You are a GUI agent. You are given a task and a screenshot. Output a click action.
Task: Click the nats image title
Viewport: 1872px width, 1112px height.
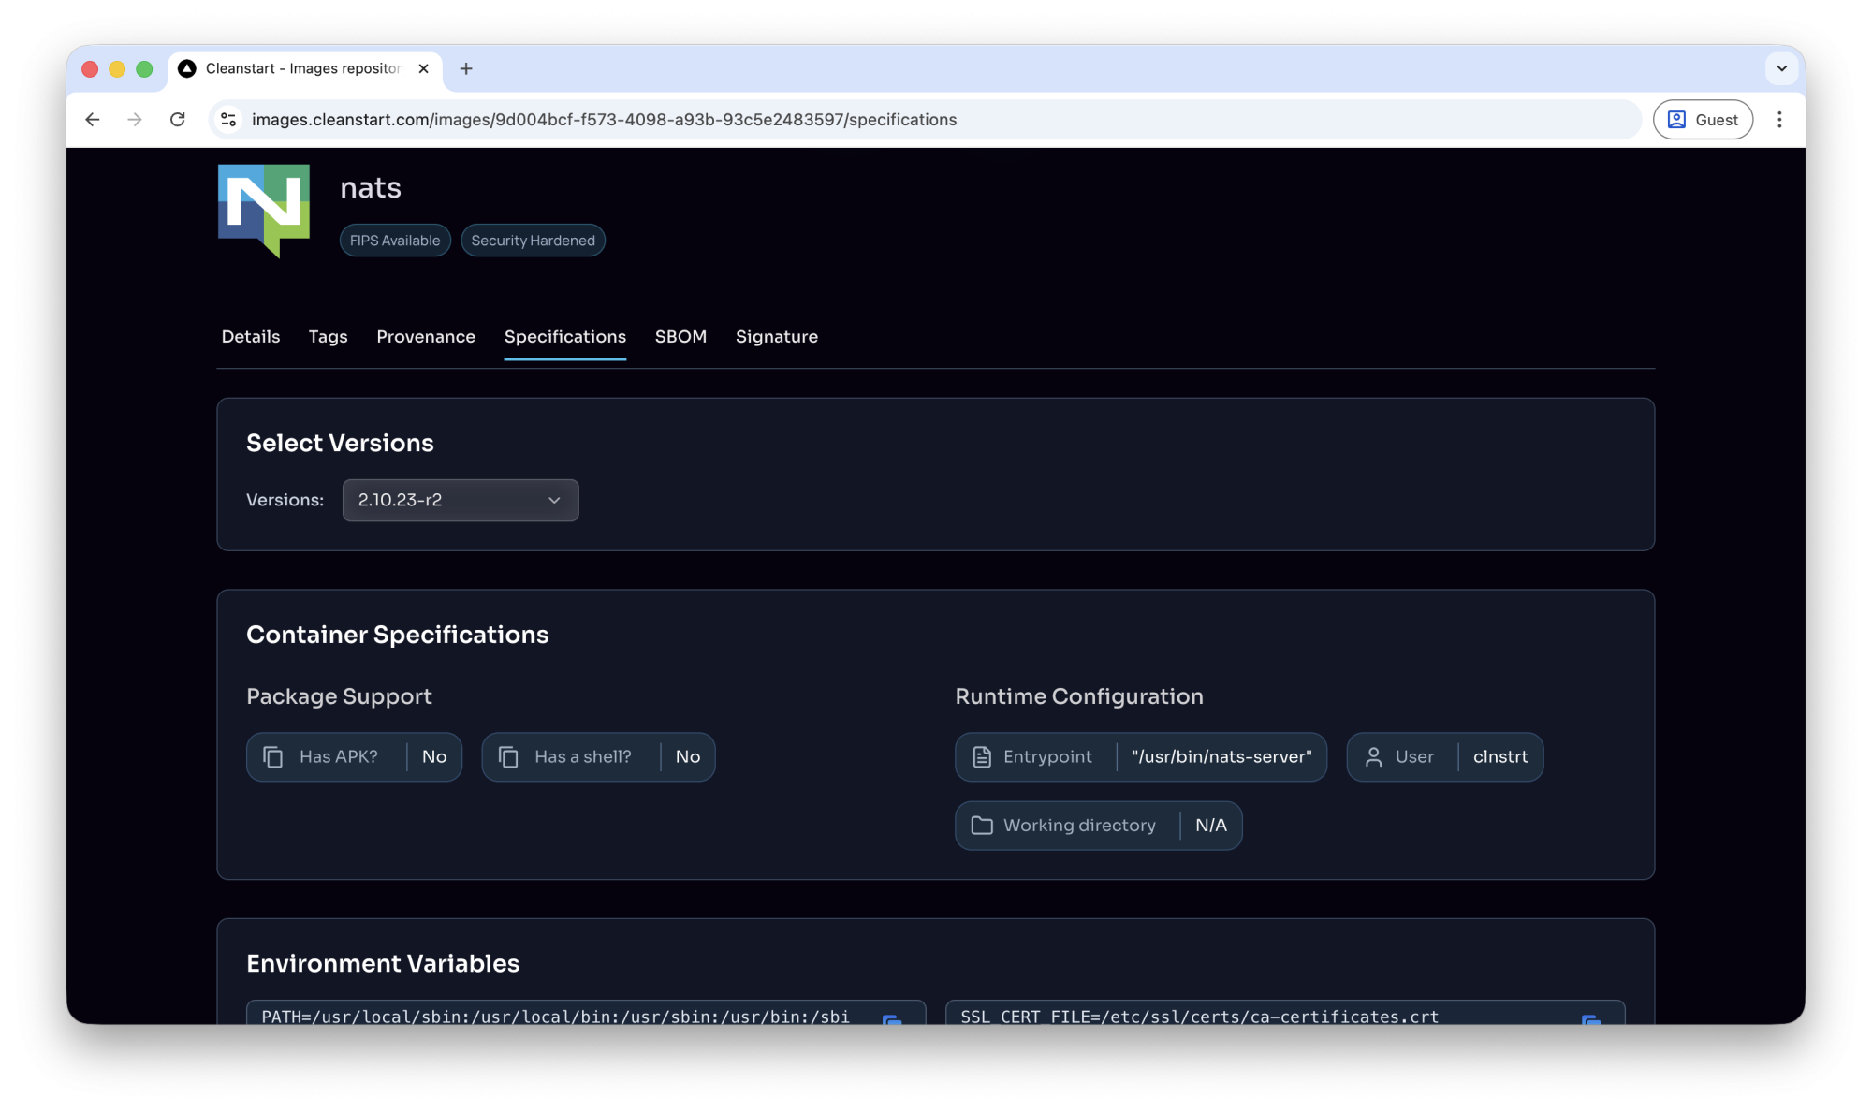pos(371,188)
